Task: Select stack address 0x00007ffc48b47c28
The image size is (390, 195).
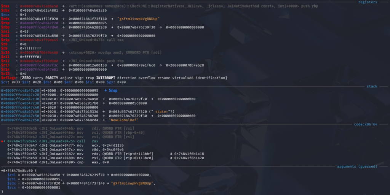Action: click(20, 95)
